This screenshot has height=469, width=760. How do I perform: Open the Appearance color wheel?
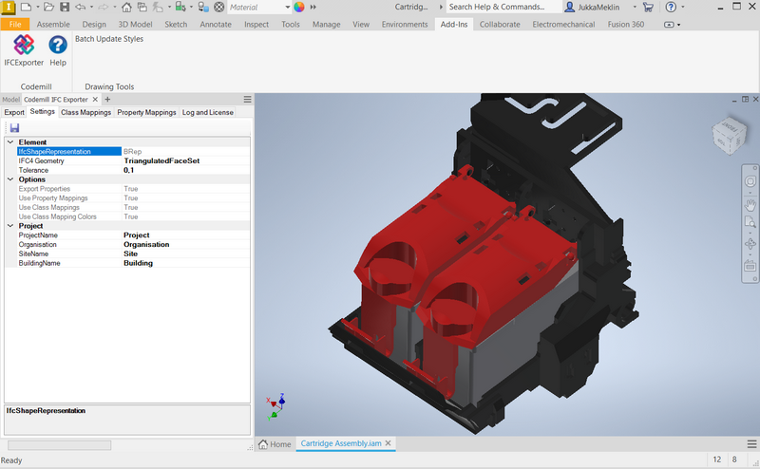click(x=298, y=7)
